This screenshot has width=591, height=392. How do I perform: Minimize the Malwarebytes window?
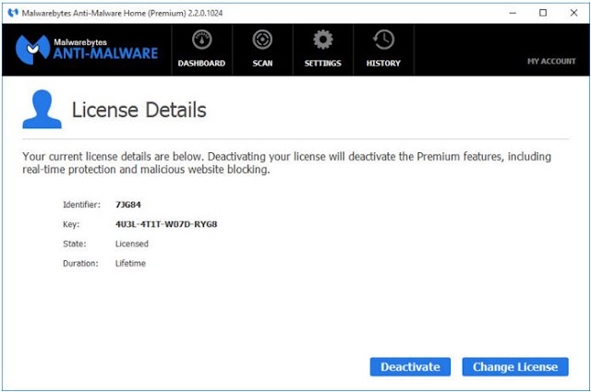point(513,13)
